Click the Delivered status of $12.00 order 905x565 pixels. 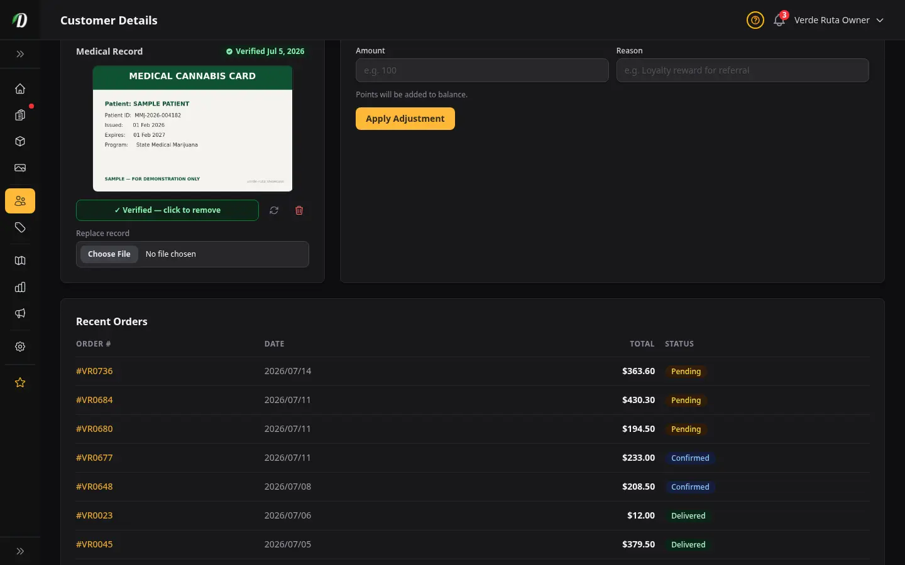click(x=688, y=516)
